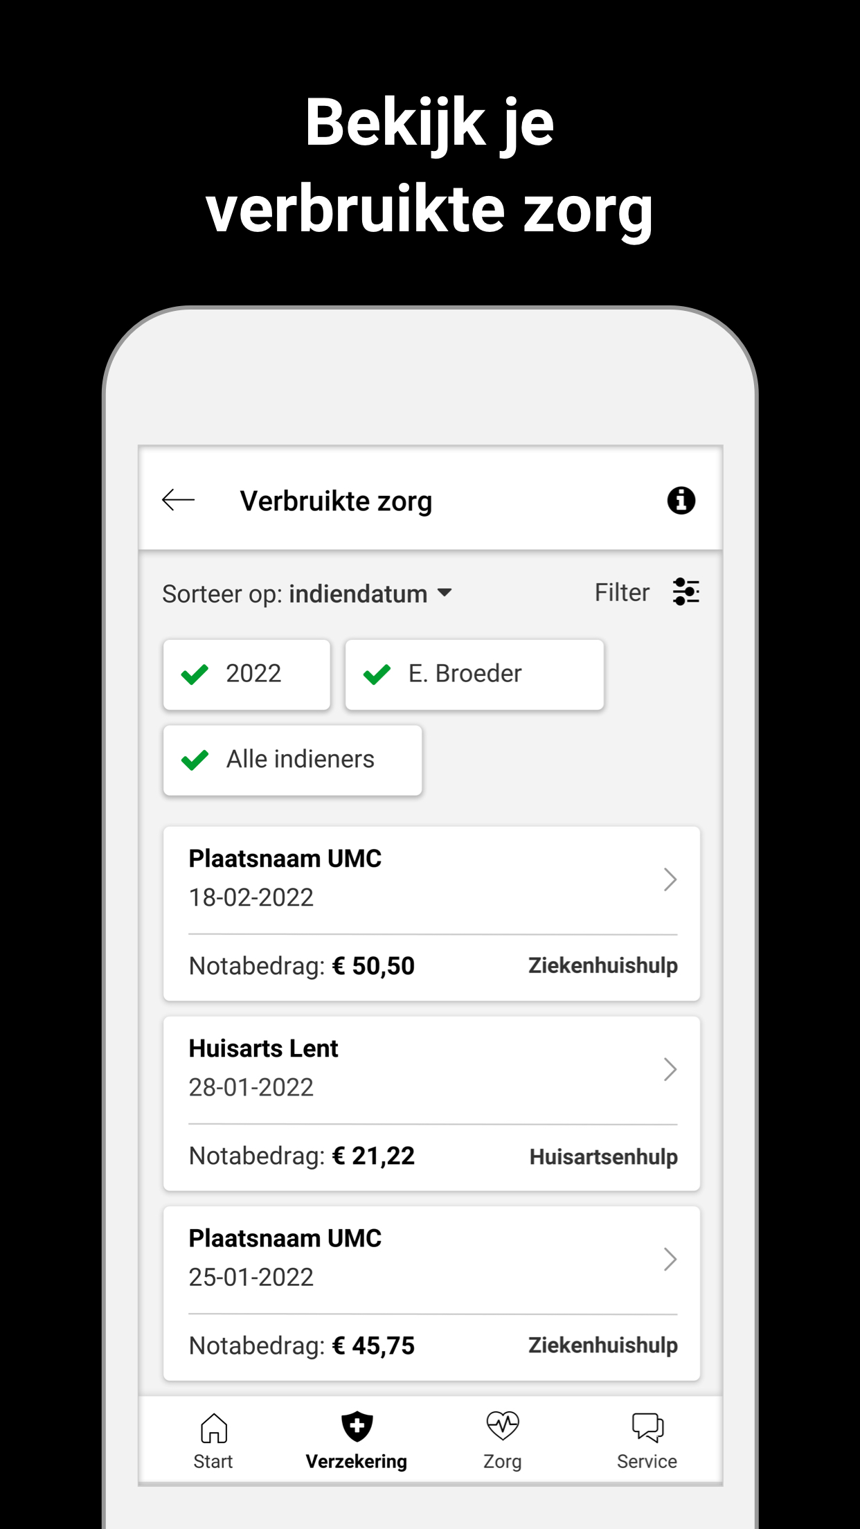Click the caret next to indiendatum
Image resolution: width=860 pixels, height=1529 pixels.
[445, 593]
